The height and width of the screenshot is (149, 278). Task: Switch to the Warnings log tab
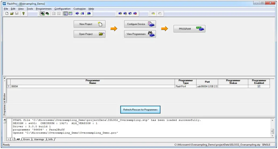pyautogui.click(x=39, y=139)
